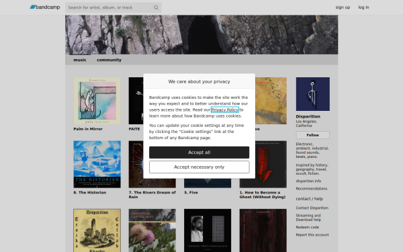This screenshot has width=403, height=252.
Task: Open the Palm in Mirror album cover
Action: click(97, 101)
